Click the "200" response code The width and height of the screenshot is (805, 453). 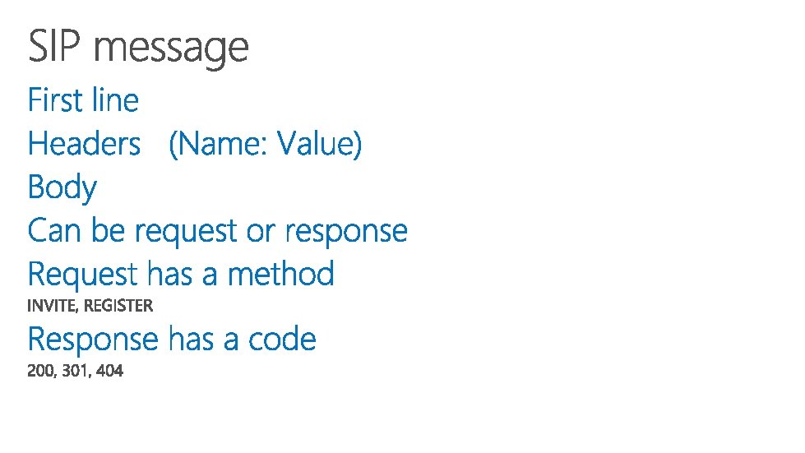click(39, 372)
